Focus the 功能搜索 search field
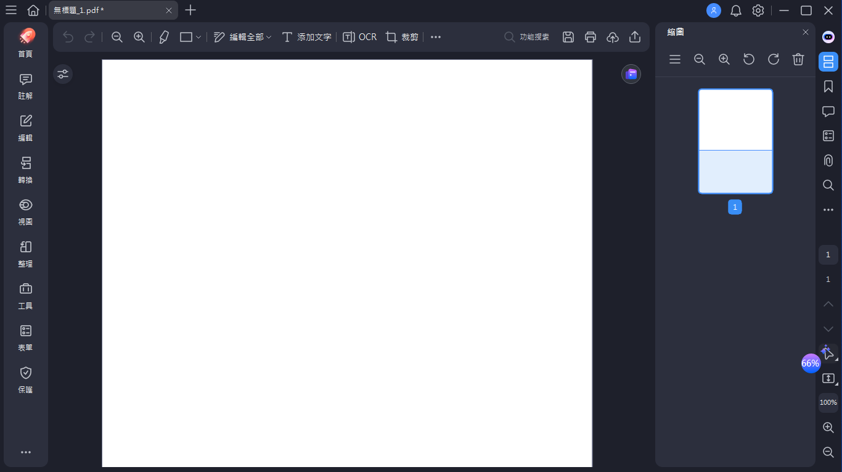Screen dimensions: 842x472 527,37
